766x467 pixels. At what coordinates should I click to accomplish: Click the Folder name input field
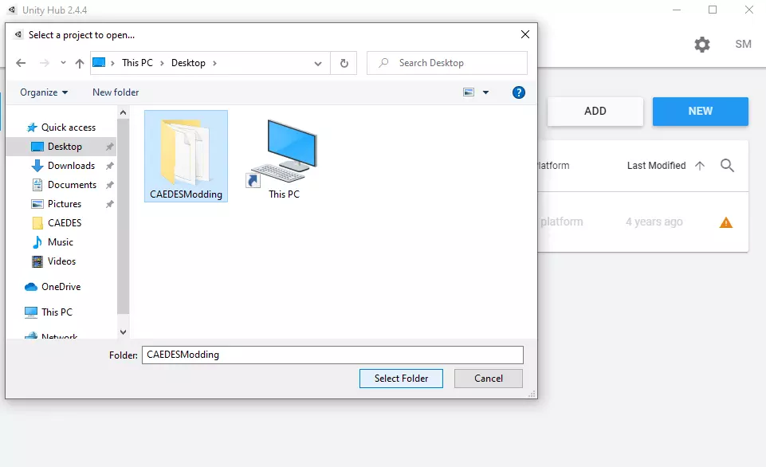coord(332,355)
